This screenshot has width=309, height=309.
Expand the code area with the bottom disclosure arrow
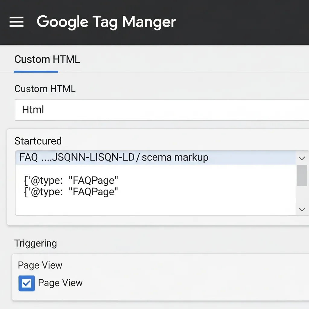tap(301, 209)
